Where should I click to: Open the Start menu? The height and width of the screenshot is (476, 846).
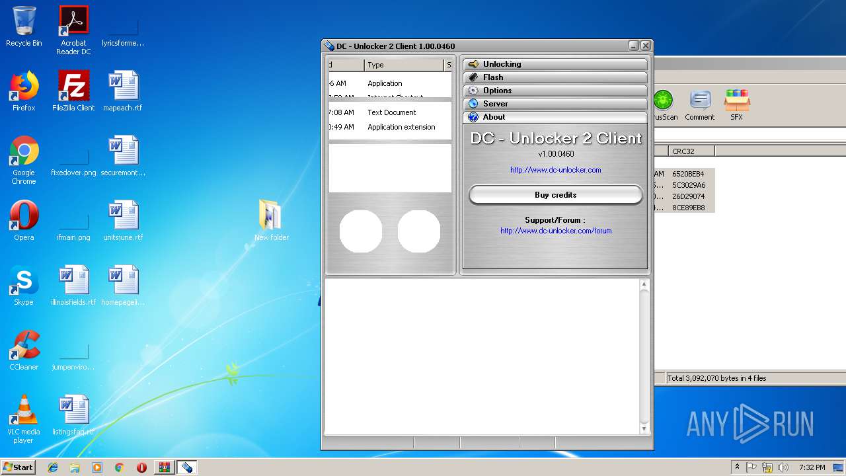19,467
